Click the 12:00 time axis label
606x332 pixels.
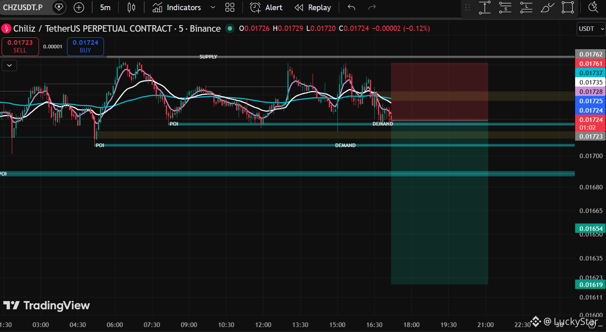coord(263,325)
